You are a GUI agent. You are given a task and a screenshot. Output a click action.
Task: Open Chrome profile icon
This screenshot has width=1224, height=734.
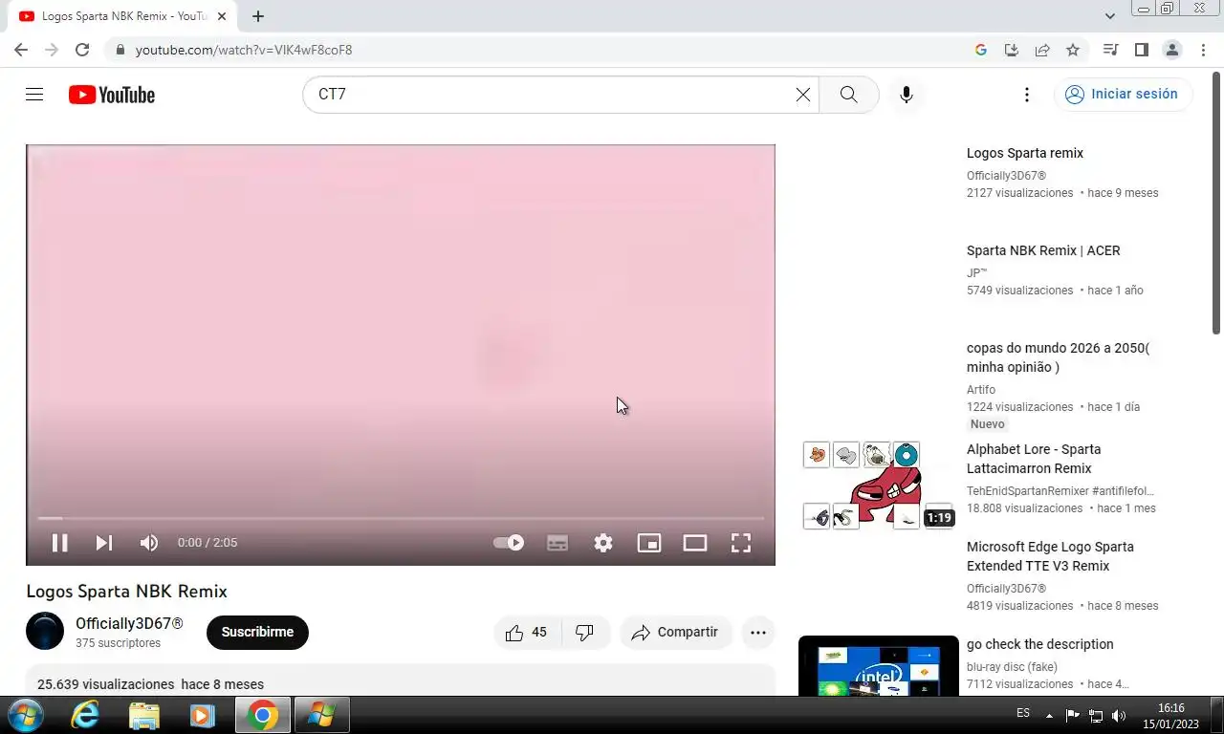coord(1171,50)
